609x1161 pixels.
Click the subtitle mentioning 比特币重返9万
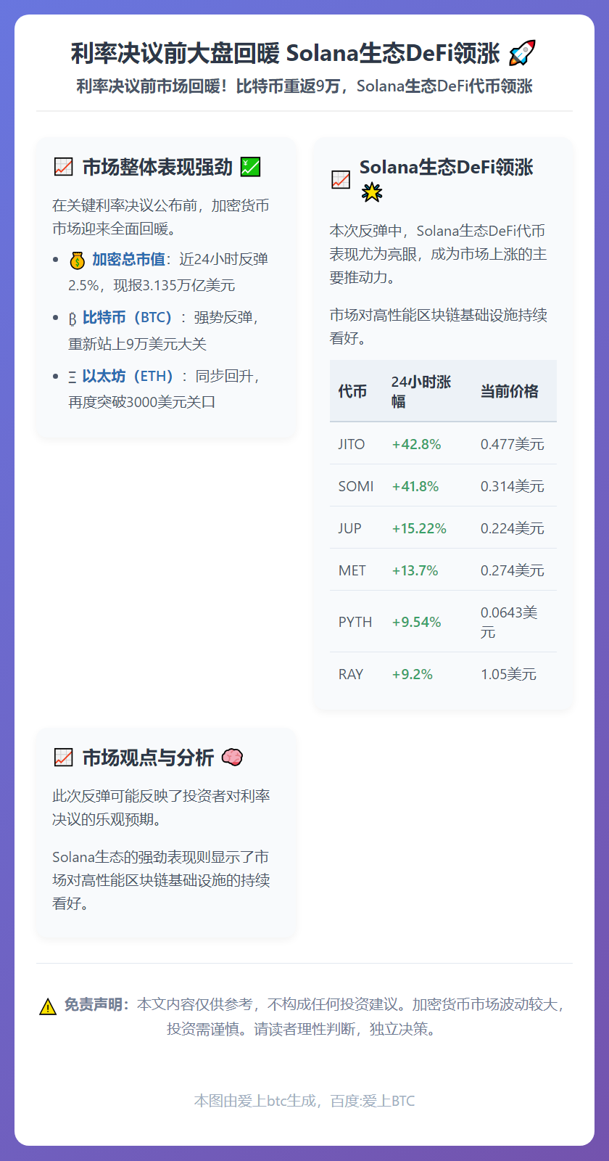tap(304, 86)
